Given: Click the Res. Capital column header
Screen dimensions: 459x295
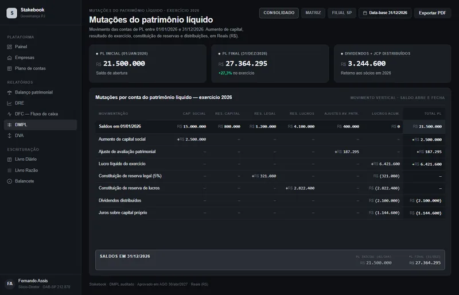Looking at the screenshot, I should (x=227, y=114).
